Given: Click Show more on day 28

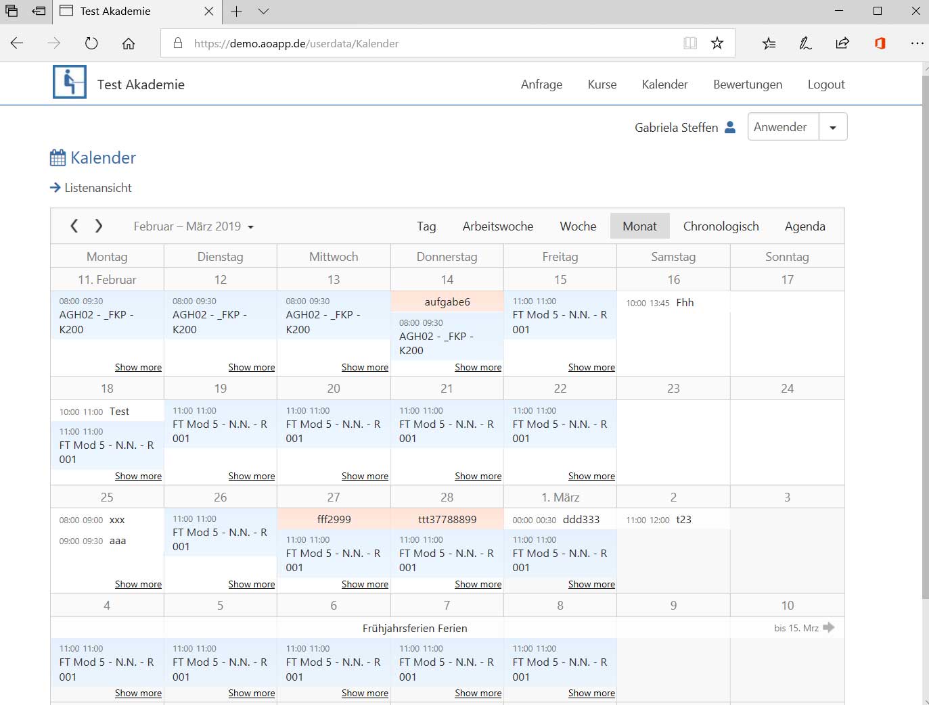Looking at the screenshot, I should pyautogui.click(x=478, y=584).
